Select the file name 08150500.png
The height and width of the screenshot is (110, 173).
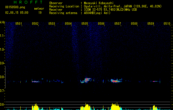click(15, 7)
